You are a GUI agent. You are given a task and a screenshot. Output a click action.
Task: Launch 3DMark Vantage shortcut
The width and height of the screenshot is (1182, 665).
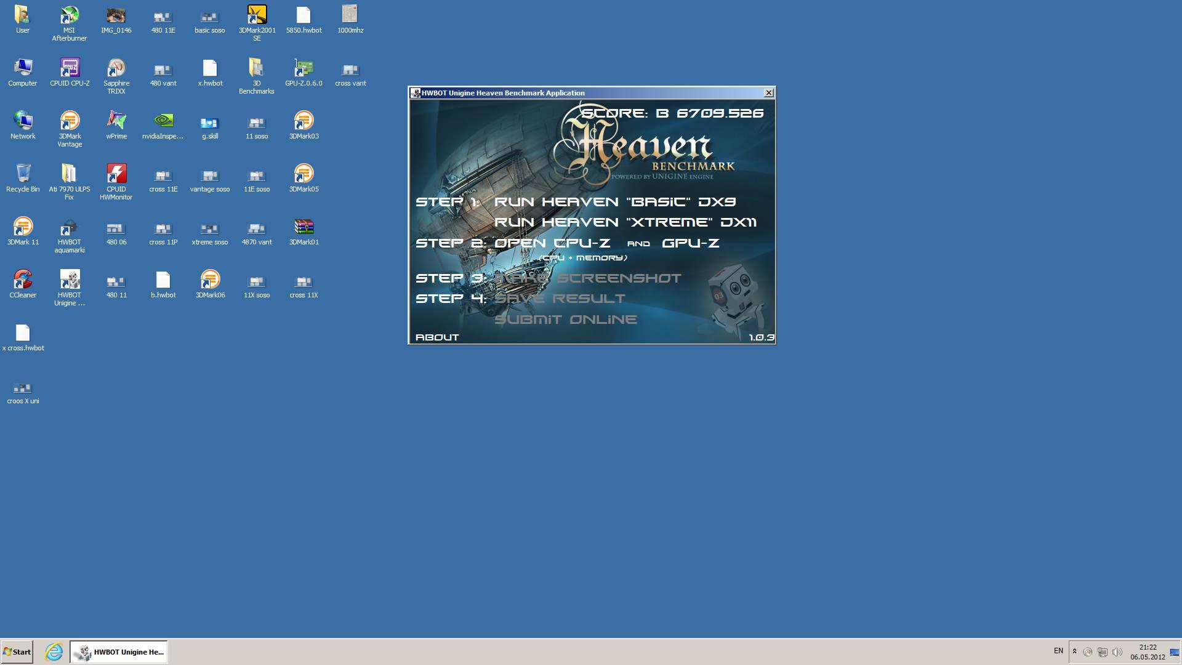coord(70,129)
